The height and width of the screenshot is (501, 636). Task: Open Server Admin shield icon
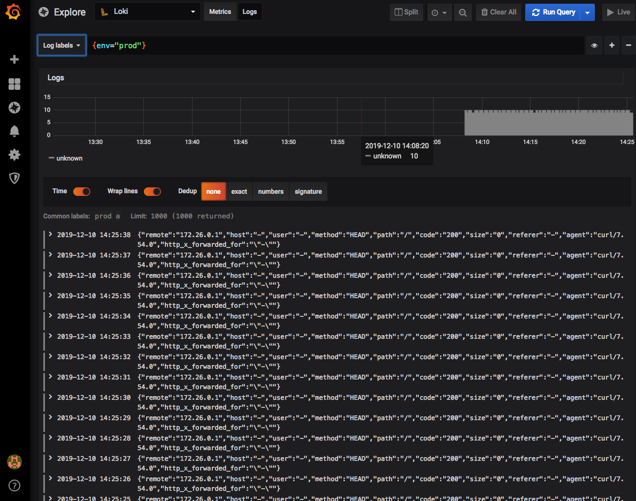(x=14, y=178)
